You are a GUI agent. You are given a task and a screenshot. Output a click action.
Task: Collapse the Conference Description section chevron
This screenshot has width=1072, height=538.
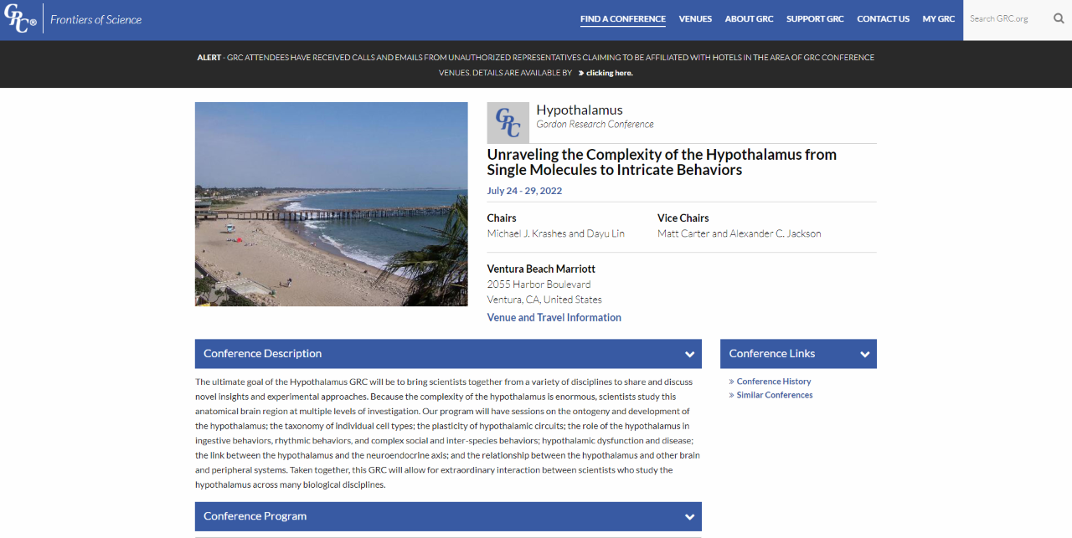[689, 354]
